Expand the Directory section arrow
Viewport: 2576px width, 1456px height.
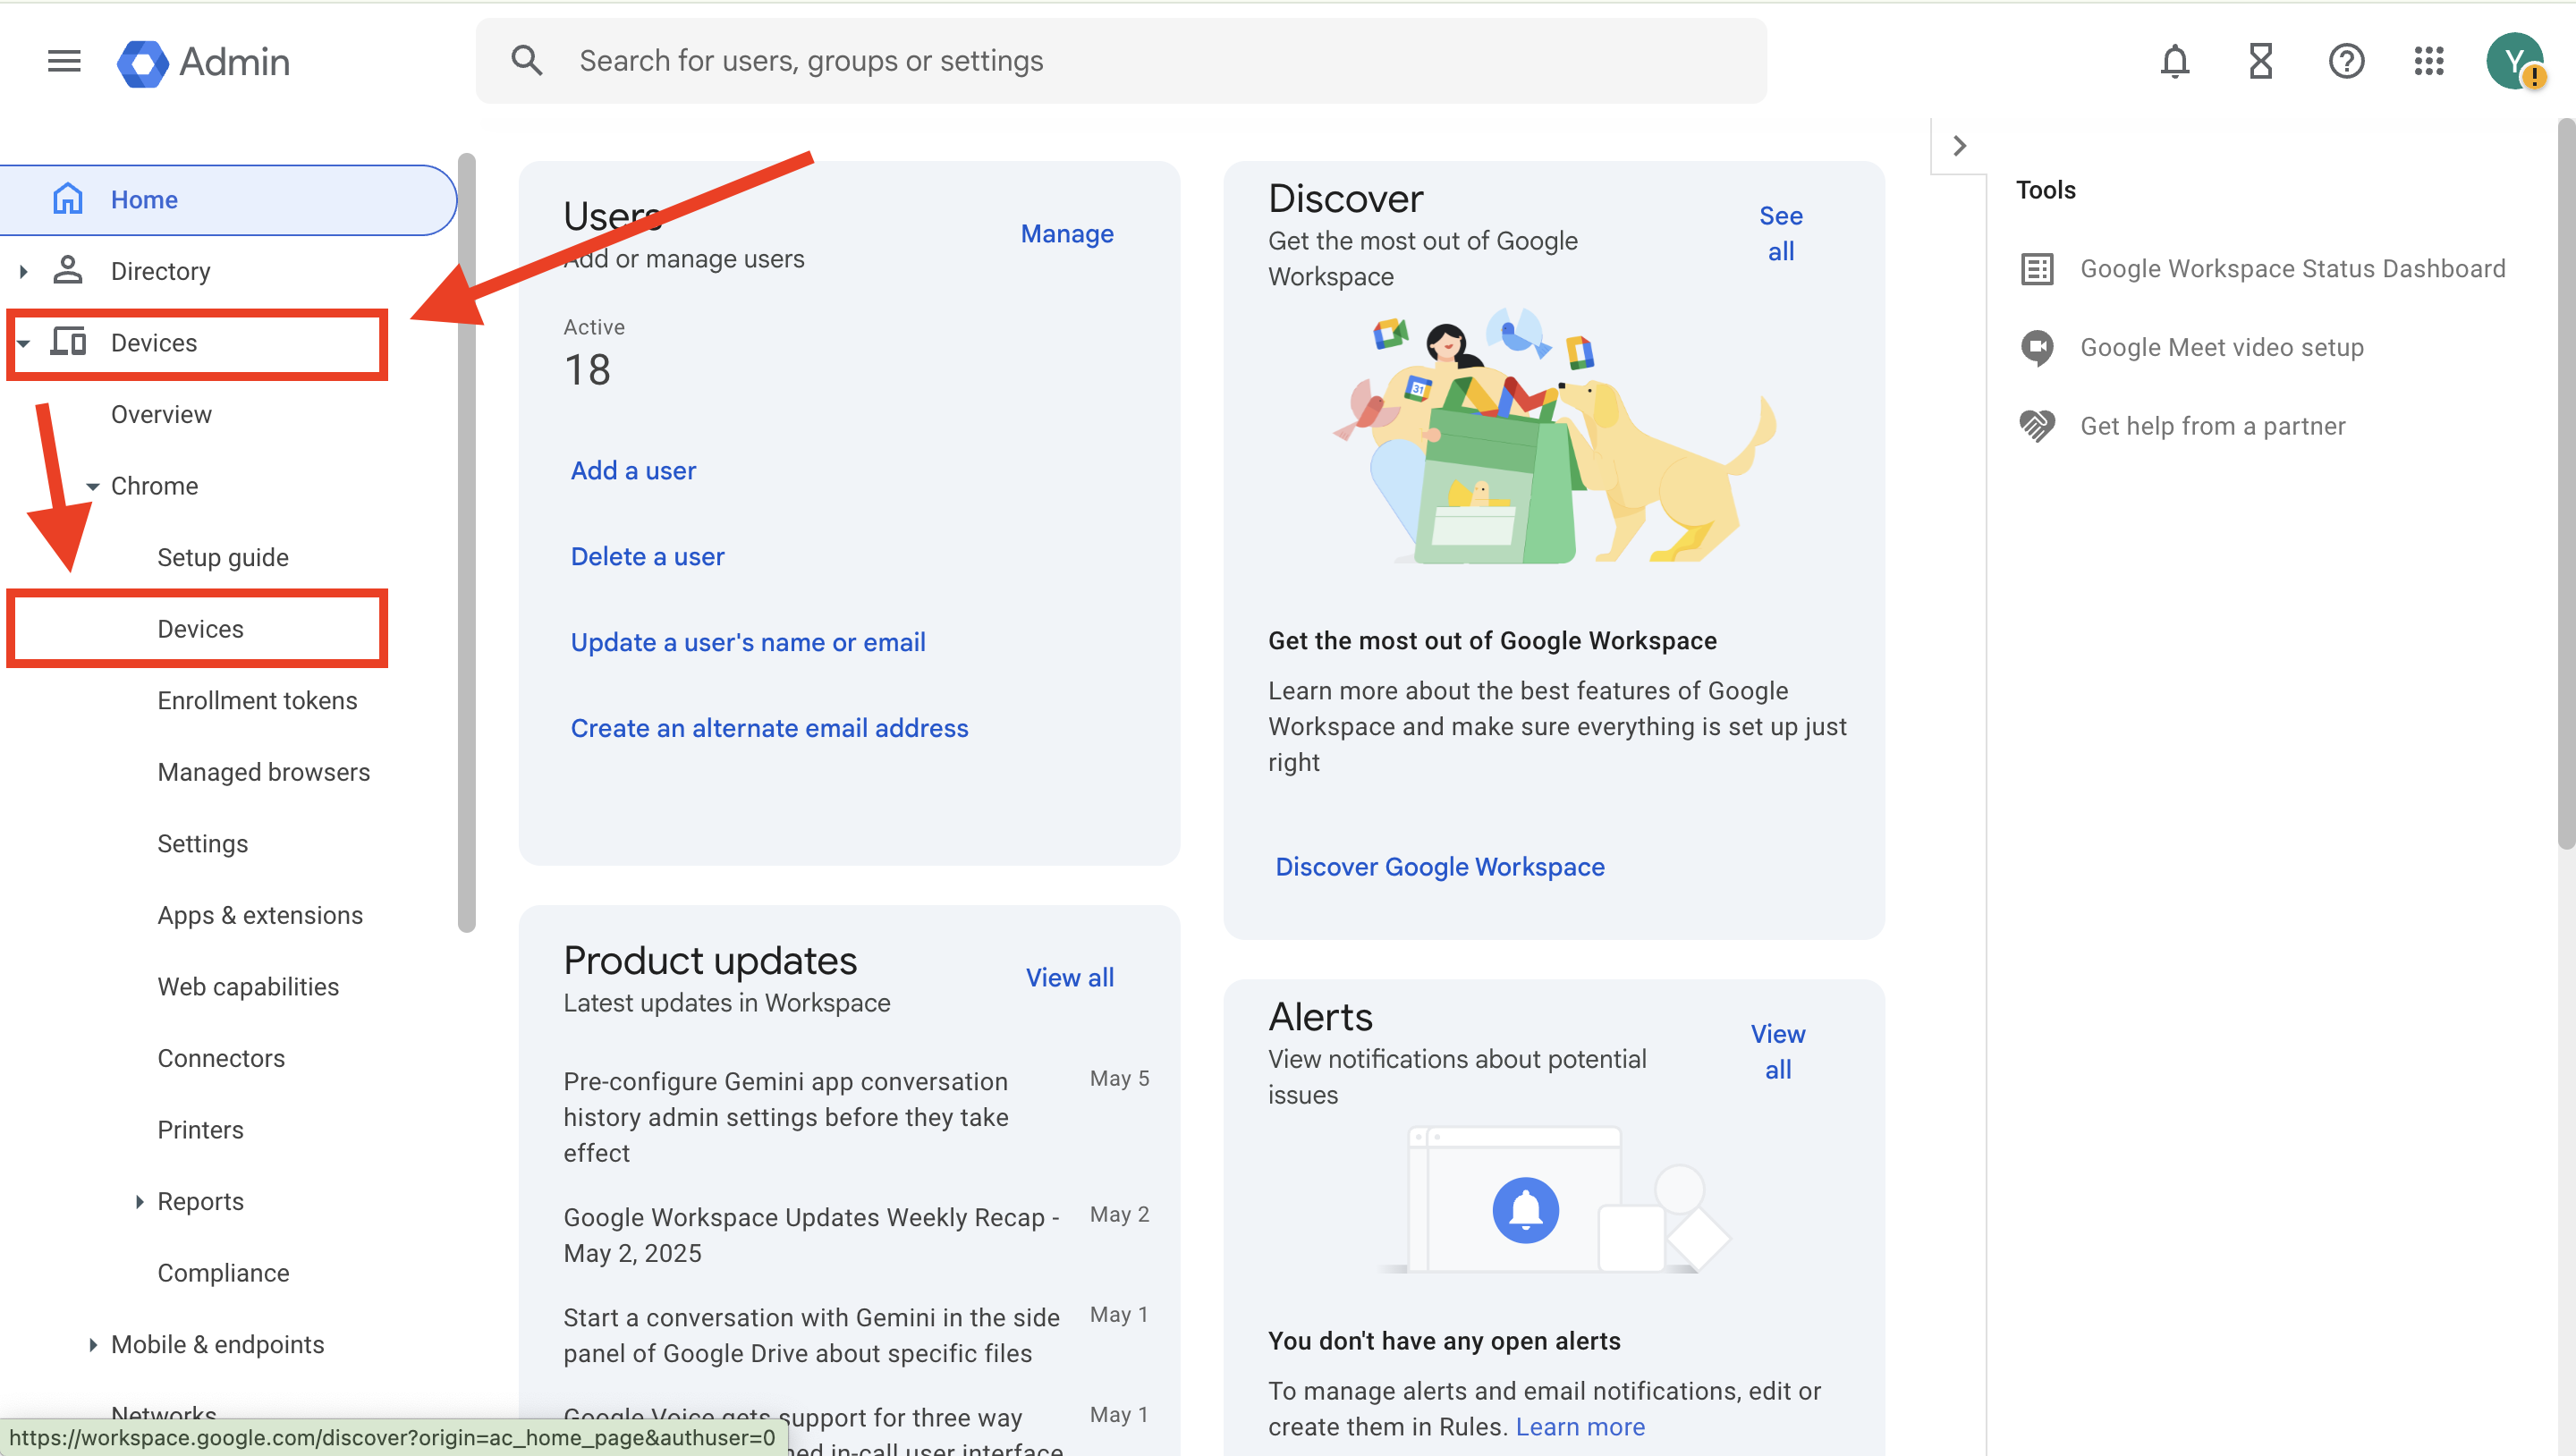[23, 271]
